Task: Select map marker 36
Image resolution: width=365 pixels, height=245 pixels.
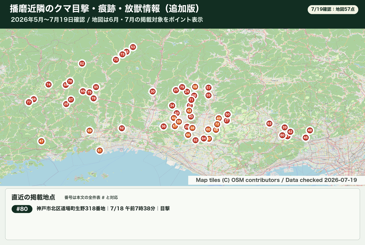Action: [163, 126]
